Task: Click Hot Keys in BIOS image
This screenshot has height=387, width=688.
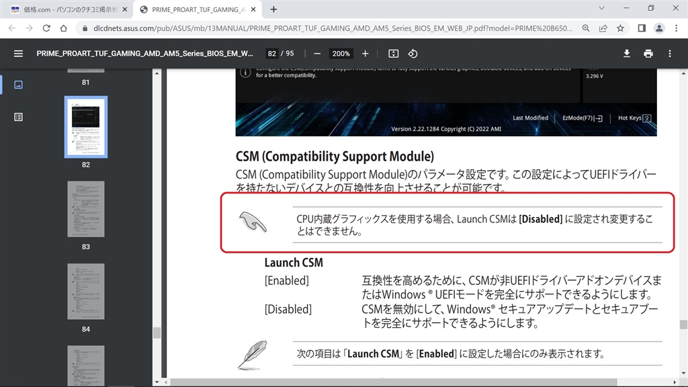Action: pyautogui.click(x=634, y=118)
